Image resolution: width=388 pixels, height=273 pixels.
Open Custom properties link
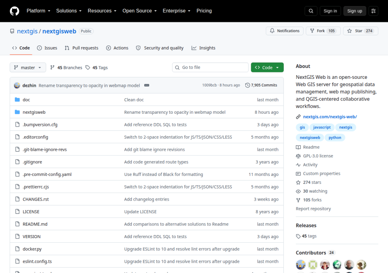(x=318, y=174)
